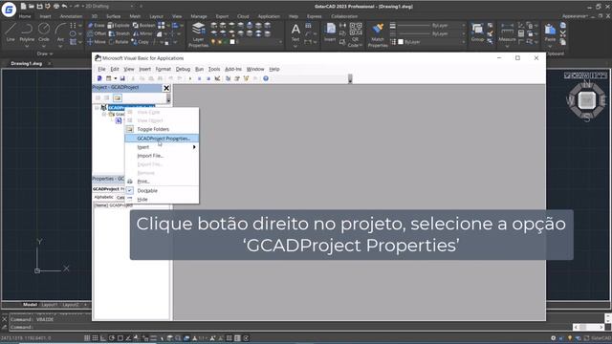Close the Project pane with X
612x344 pixels.
(166, 88)
